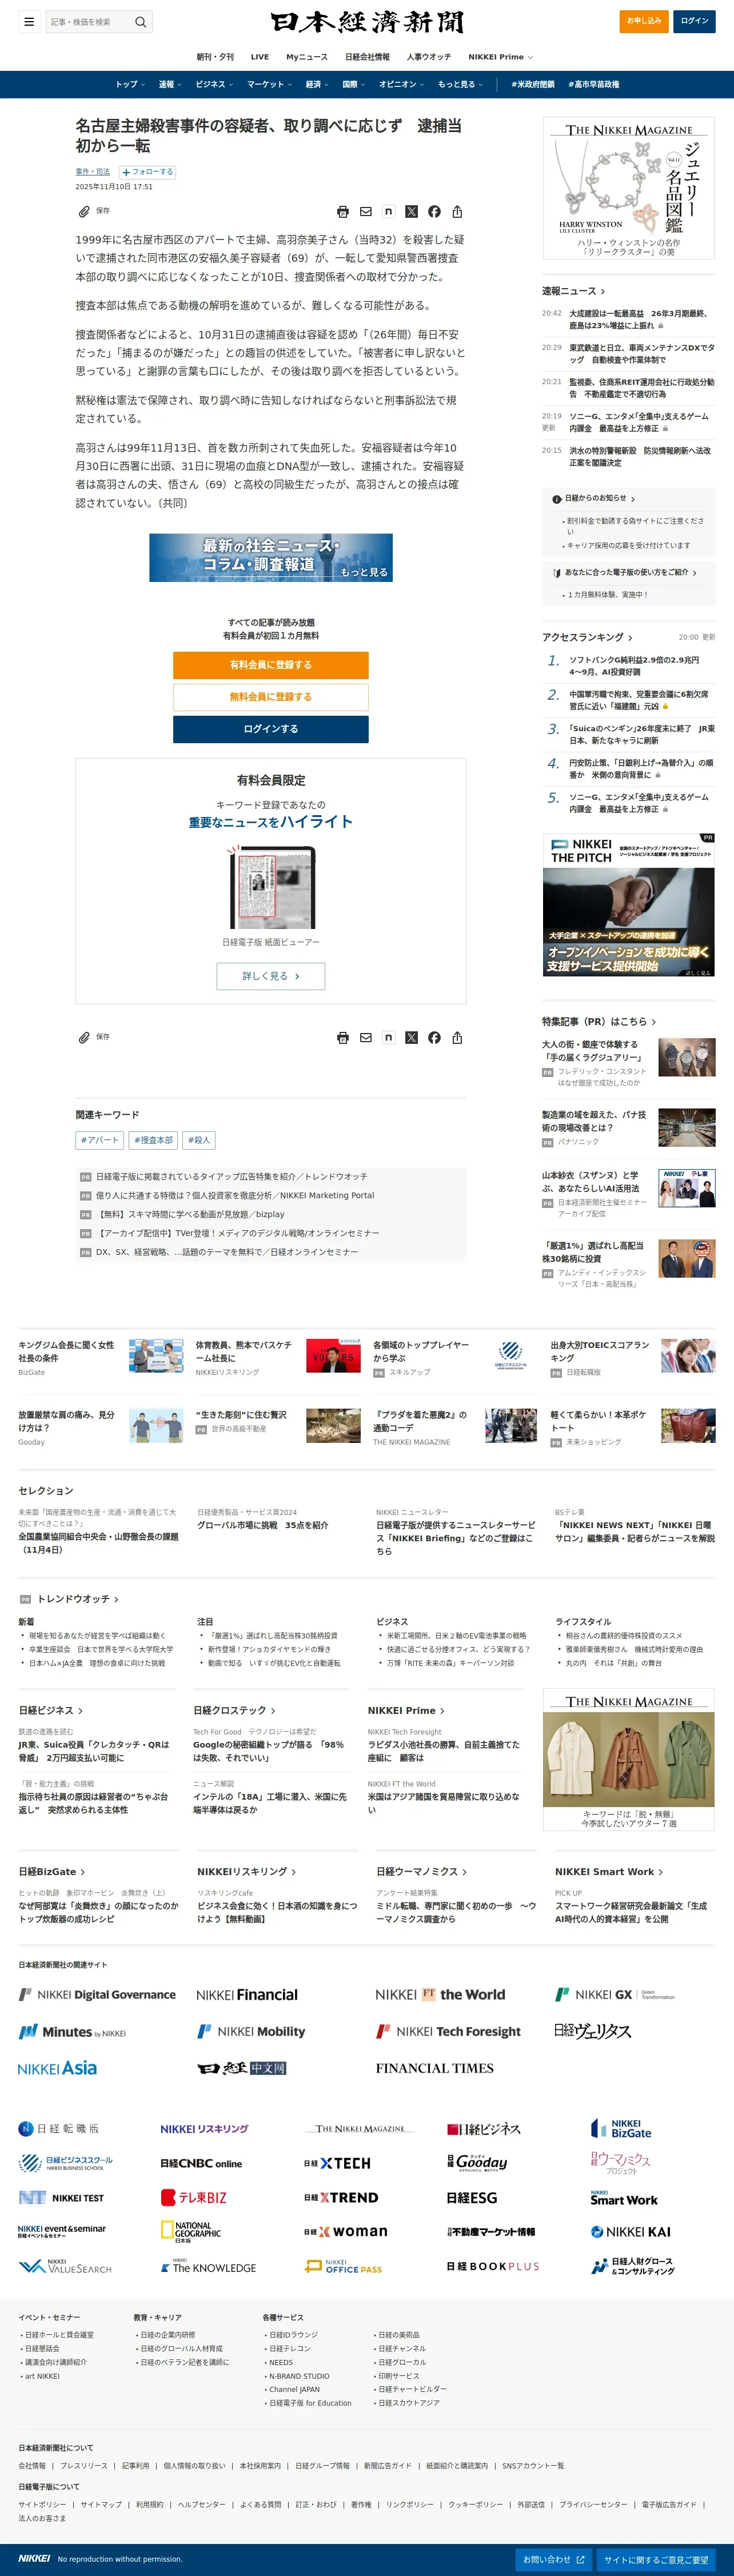Open the NIKKEI KAI logo link

tap(631, 2231)
